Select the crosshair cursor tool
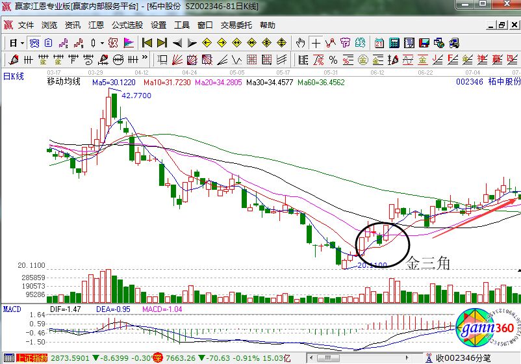Viewport: 521px width, 364px height. [316, 43]
